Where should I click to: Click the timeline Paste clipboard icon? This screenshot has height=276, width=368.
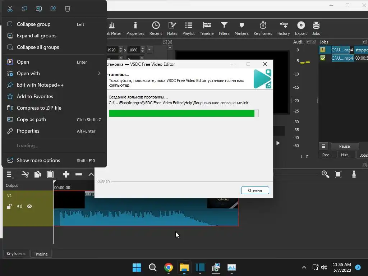coord(50,174)
